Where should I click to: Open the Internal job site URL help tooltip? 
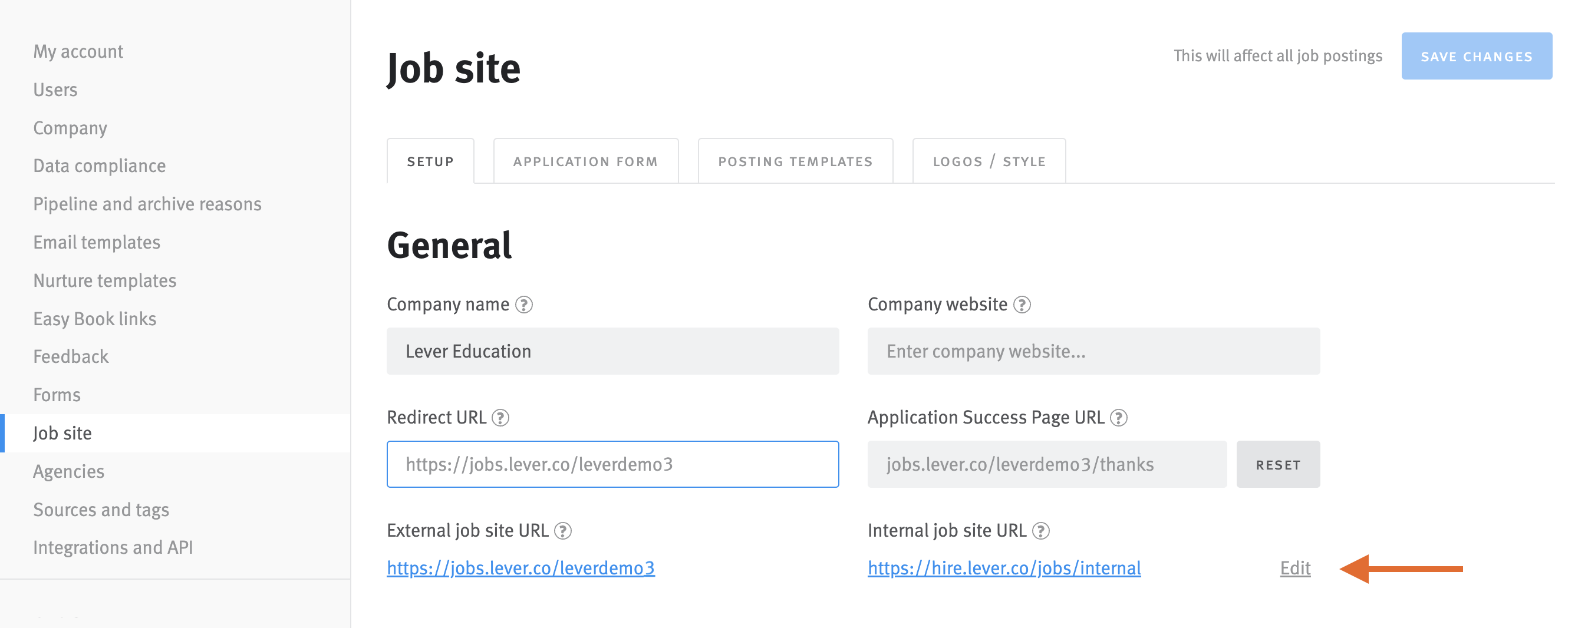(1041, 530)
